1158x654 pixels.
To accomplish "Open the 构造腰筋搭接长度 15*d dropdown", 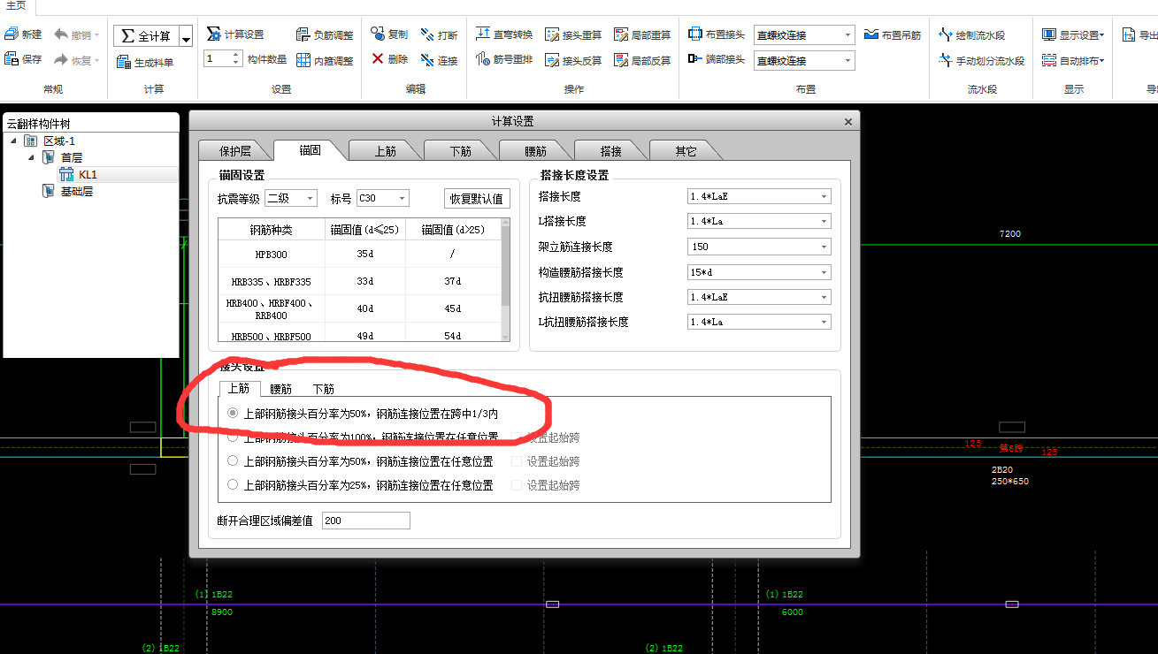I will [759, 272].
